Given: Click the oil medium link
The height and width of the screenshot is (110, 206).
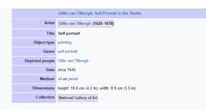Looking at the screenshot, I should 60,79.
